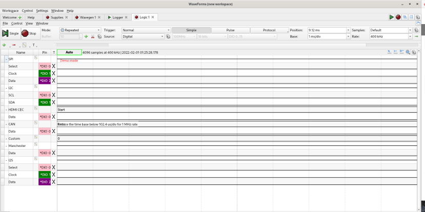
Task: Edit HDMI CEC properties icon
Action: [x=35, y=108]
